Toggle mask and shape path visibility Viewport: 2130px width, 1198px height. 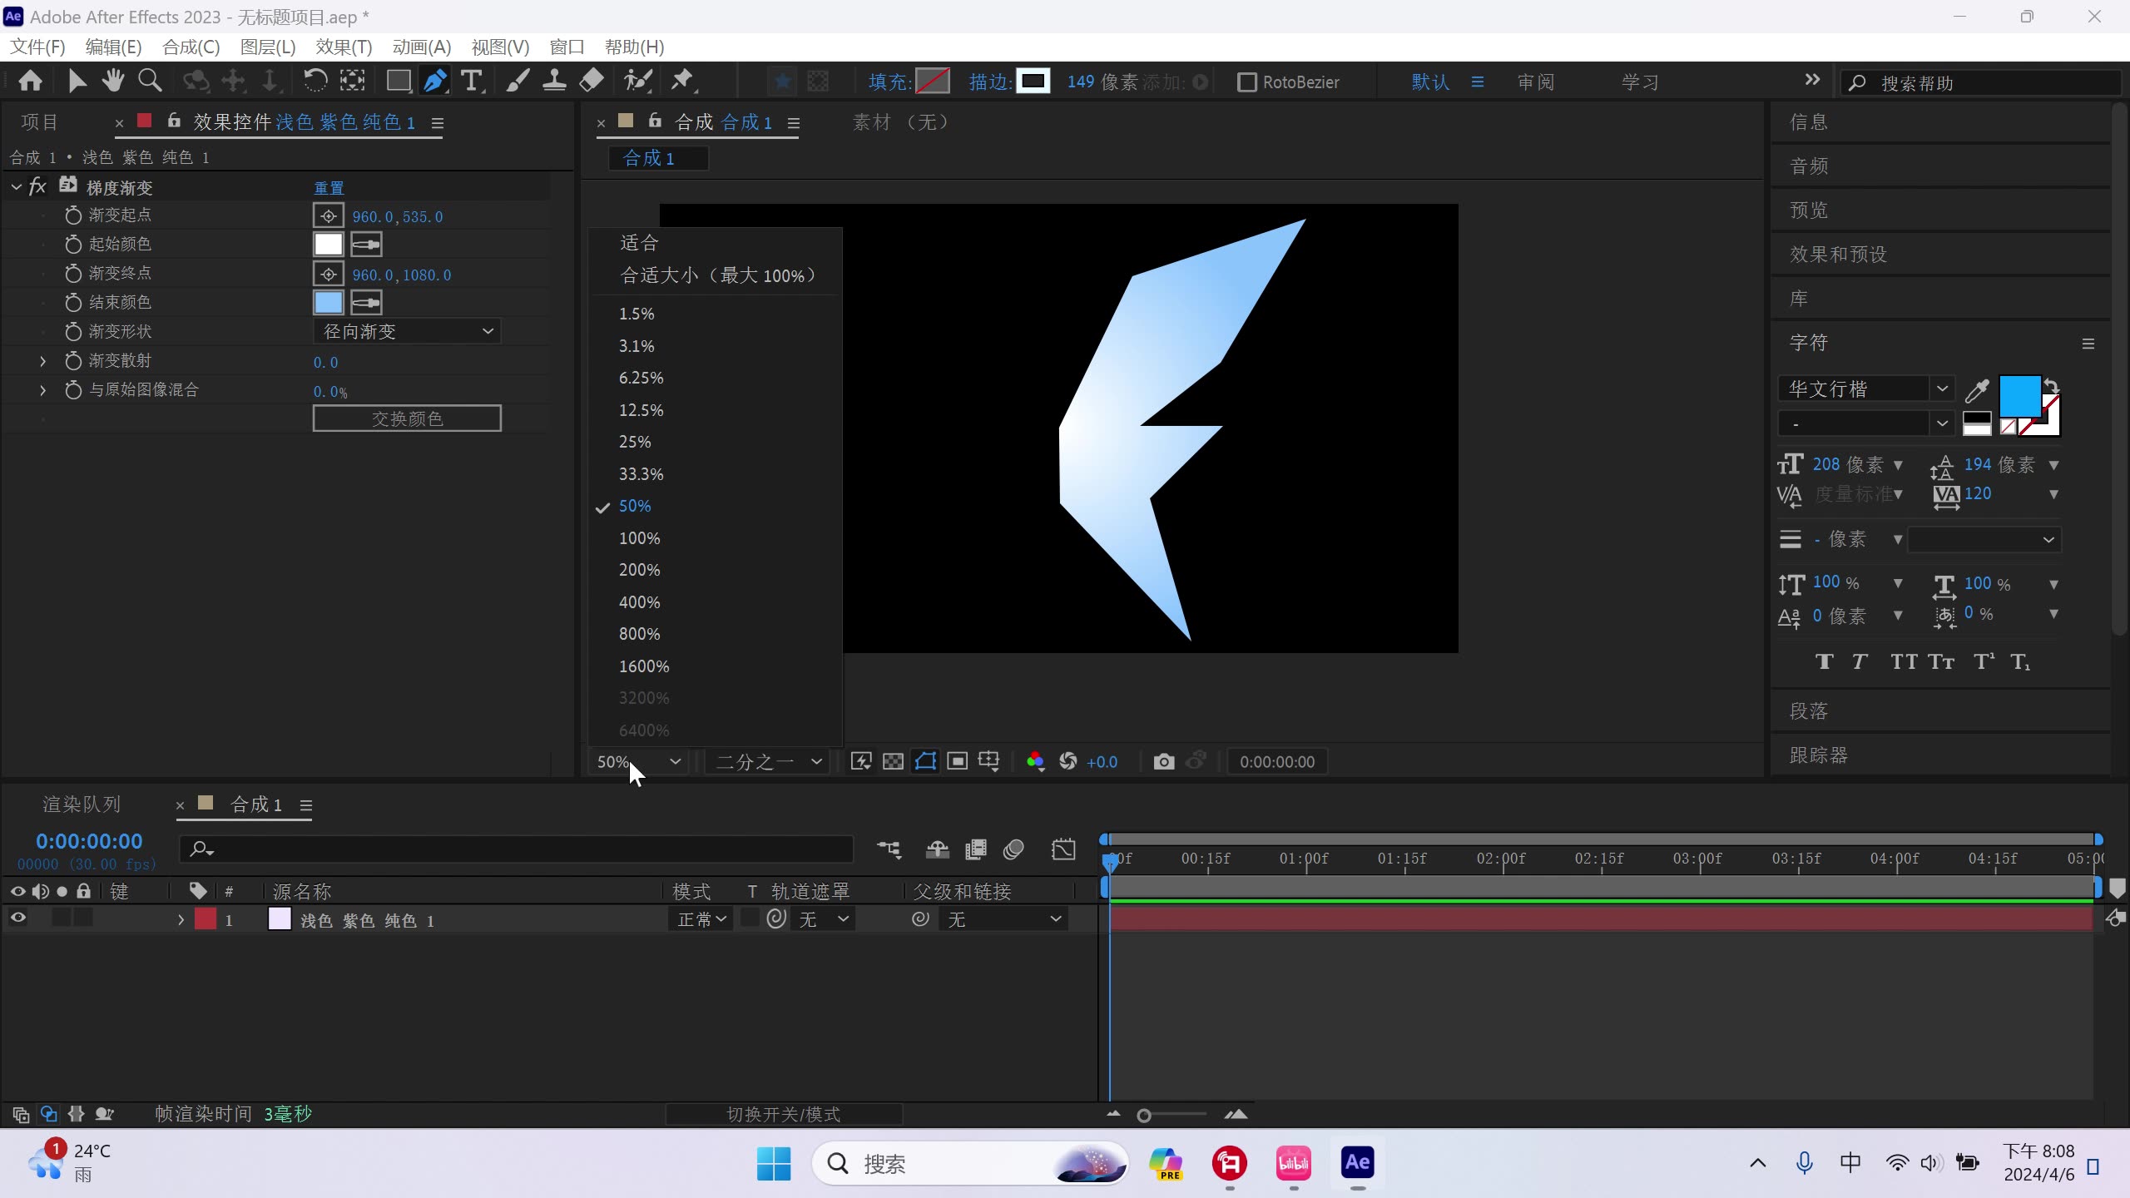(925, 761)
